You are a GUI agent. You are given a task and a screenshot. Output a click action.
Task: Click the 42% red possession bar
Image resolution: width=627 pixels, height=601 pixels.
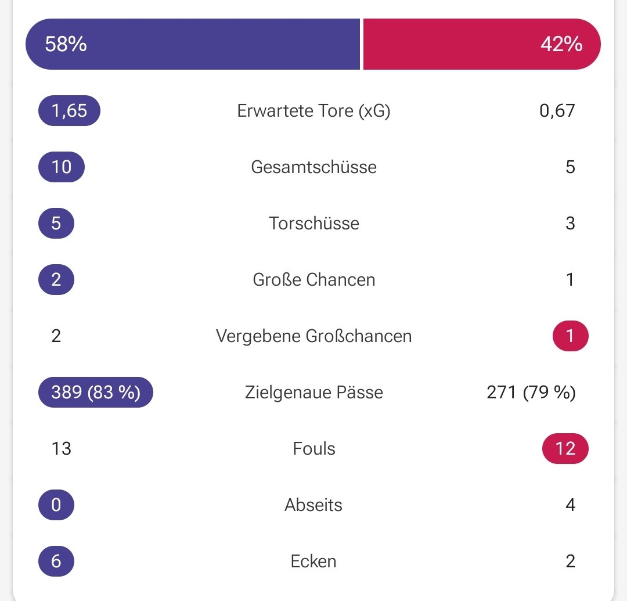coord(482,44)
